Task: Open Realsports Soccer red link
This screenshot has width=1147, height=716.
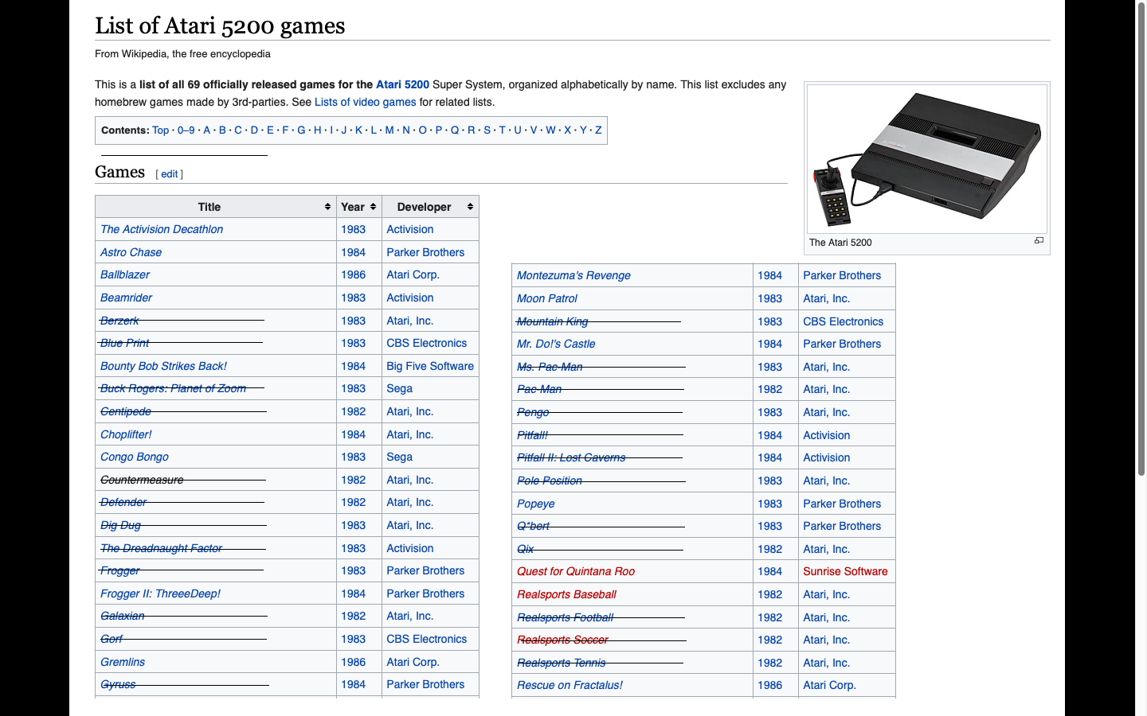Action: (562, 640)
